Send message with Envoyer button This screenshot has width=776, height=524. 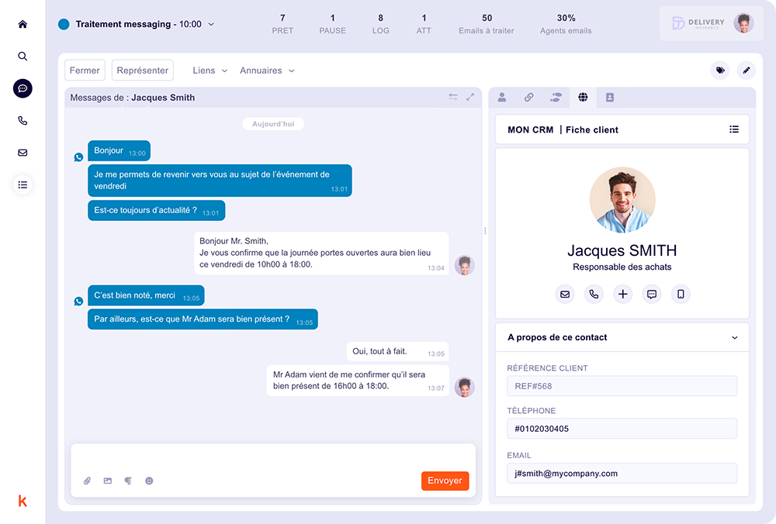click(x=445, y=481)
